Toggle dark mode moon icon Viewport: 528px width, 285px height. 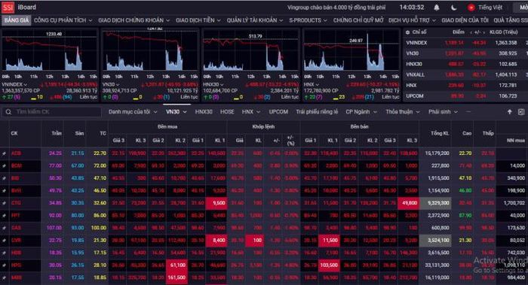coord(453,8)
